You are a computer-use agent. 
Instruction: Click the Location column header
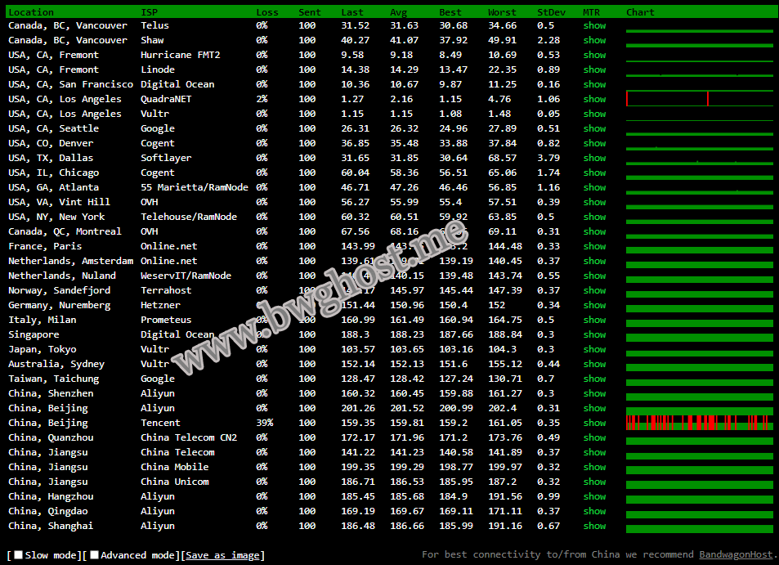click(31, 12)
